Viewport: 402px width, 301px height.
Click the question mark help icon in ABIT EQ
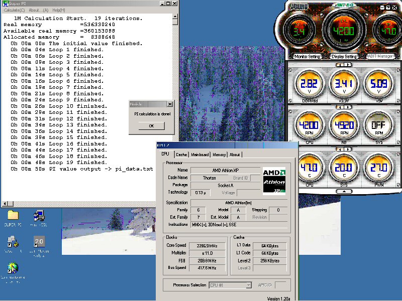pos(387,8)
